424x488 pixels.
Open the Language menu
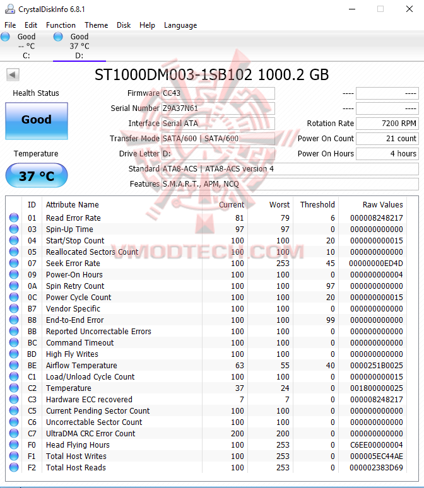coord(180,25)
